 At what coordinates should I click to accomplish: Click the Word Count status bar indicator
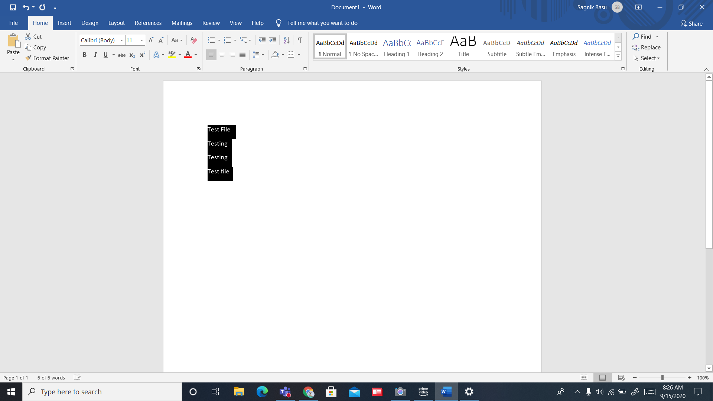[51, 377]
